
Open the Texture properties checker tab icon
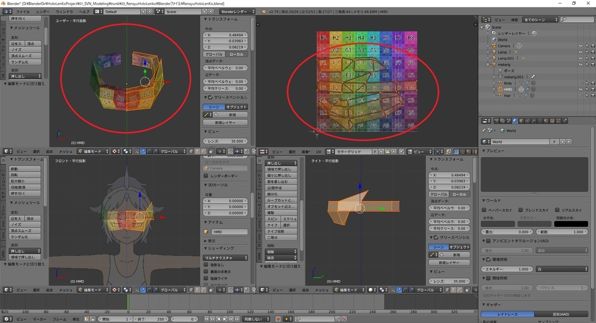[552, 121]
